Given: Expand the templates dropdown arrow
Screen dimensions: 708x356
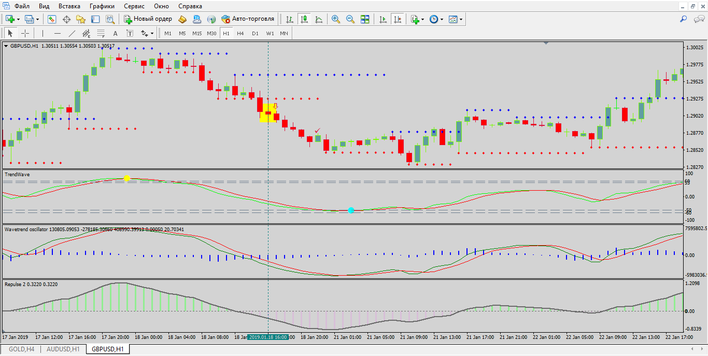Looking at the screenshot, I should tap(461, 19).
